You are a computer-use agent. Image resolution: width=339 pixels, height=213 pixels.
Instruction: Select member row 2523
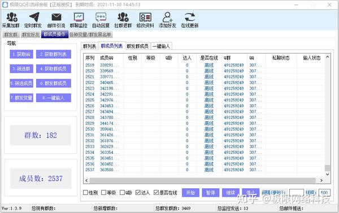[205, 88]
